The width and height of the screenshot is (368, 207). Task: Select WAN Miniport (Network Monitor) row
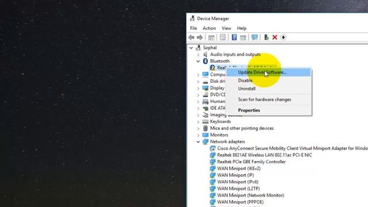tap(251, 195)
